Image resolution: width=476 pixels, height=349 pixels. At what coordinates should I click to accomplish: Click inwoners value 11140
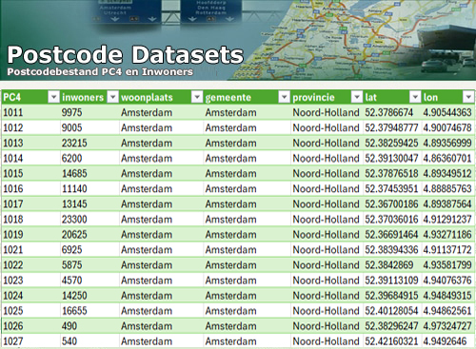(x=74, y=188)
